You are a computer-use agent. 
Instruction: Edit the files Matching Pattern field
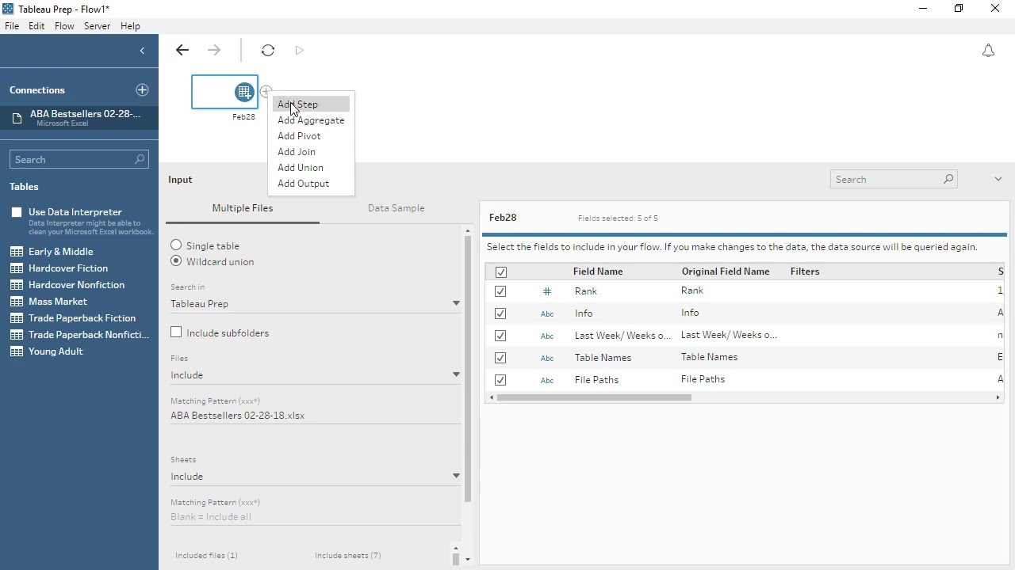coord(316,416)
